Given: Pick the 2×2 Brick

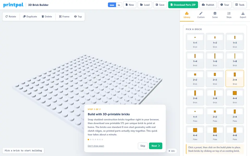Looking at the screenshot, I should tap(195, 79).
